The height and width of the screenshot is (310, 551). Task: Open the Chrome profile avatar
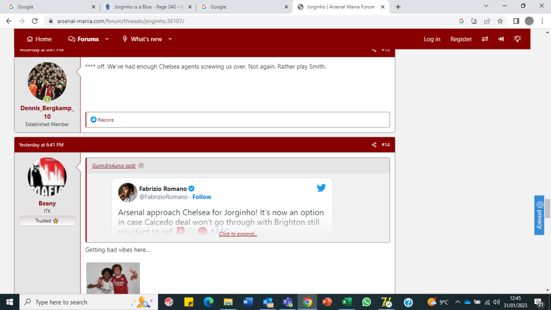(x=529, y=21)
